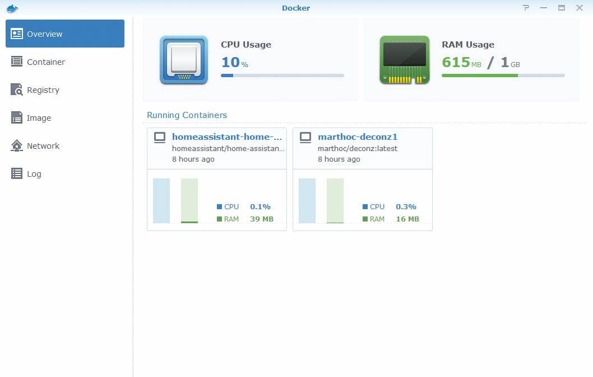Viewport: 593px width, 377px height.
Task: Click marthoc-deconz1's CPU 0.3% value
Action: click(x=406, y=207)
